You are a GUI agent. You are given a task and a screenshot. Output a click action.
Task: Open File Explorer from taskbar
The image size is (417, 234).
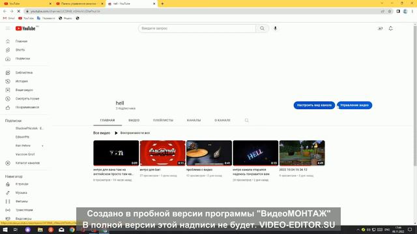click(40, 229)
